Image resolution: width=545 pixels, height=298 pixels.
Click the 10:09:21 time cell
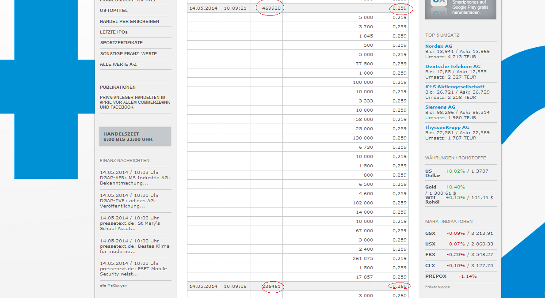coord(235,8)
